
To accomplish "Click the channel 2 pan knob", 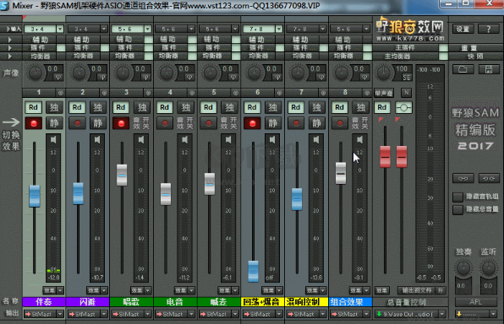I will 79,73.
